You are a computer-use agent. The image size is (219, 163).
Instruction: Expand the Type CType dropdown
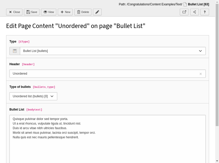pos(113,51)
